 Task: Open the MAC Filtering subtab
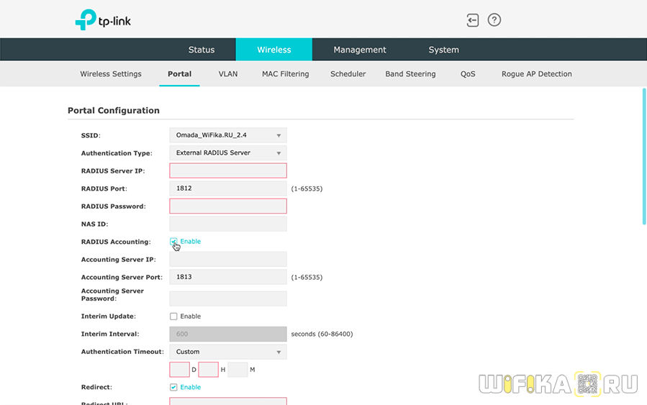[285, 74]
